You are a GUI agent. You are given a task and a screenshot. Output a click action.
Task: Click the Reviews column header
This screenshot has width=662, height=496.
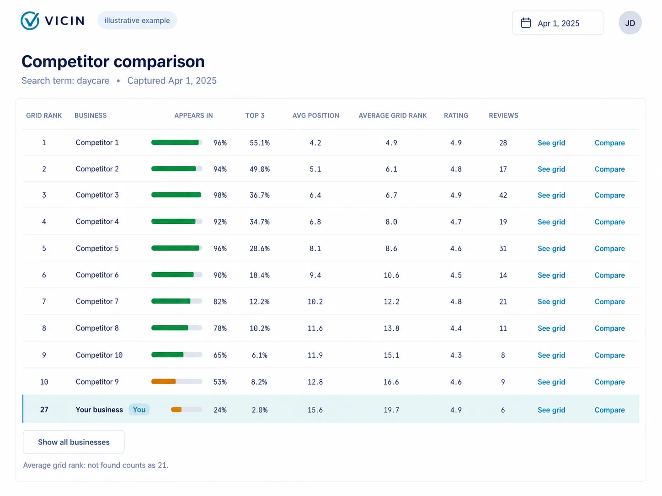(503, 116)
